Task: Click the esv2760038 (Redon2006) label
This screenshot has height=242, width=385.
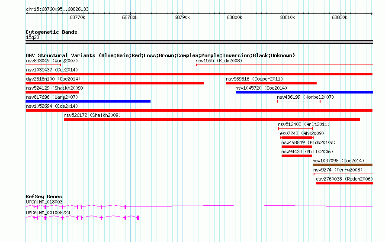Action: (x=344, y=179)
